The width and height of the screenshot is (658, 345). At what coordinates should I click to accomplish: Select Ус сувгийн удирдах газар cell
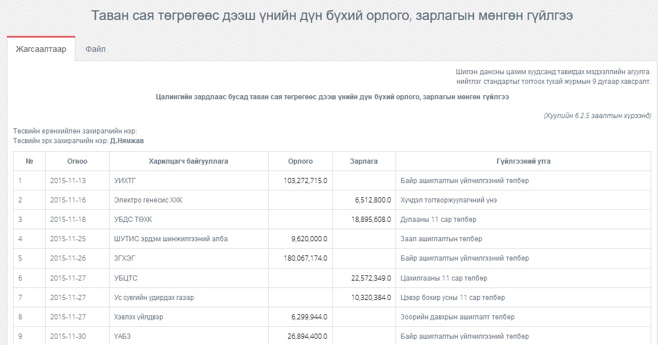point(188,298)
